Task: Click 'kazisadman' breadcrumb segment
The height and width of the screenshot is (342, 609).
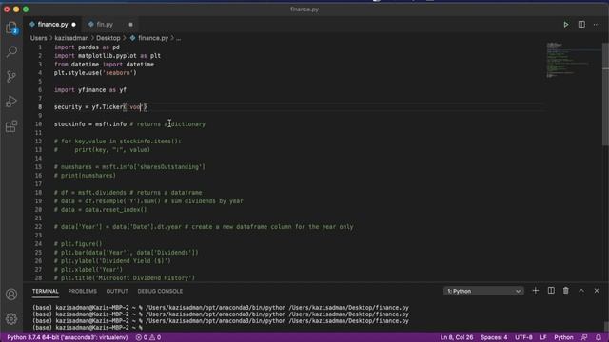Action: tap(71, 38)
